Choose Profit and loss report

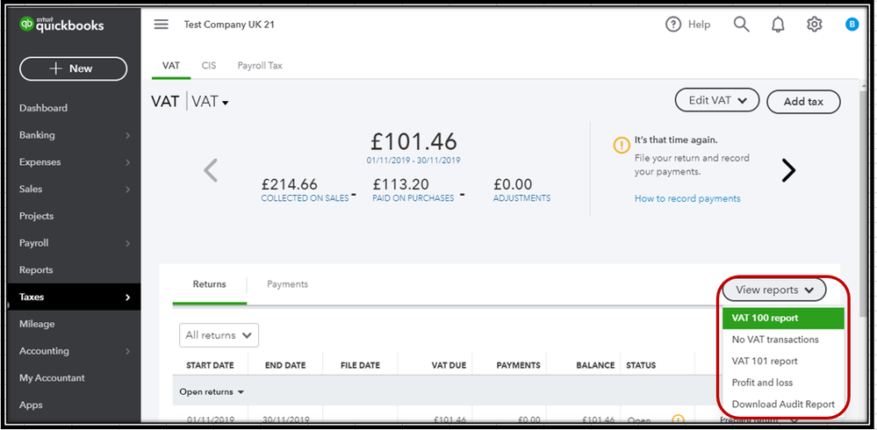tap(783, 383)
